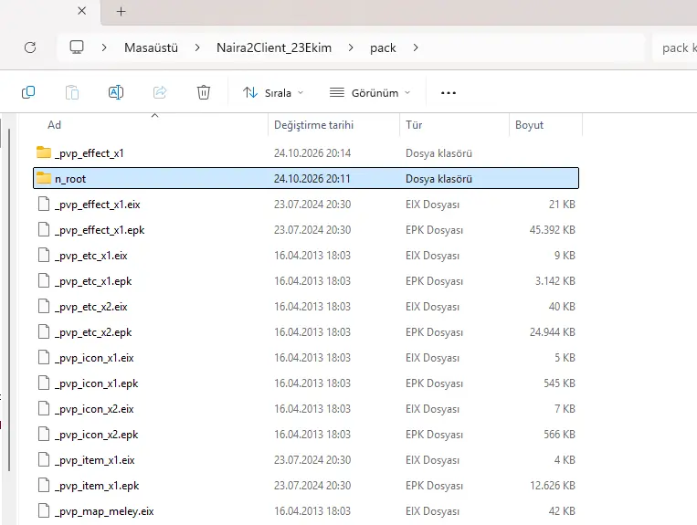Image resolution: width=697 pixels, height=525 pixels.
Task: Click the paste clipboard icon
Action: pyautogui.click(x=72, y=92)
